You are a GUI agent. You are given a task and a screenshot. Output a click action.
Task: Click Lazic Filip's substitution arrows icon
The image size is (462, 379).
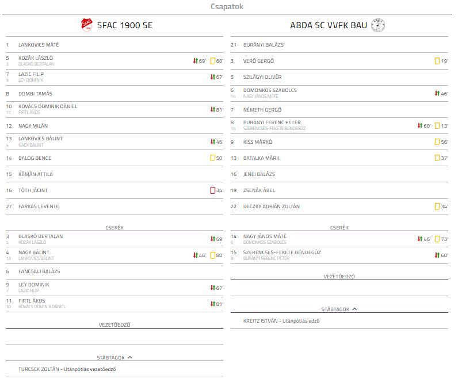[x=212, y=77]
